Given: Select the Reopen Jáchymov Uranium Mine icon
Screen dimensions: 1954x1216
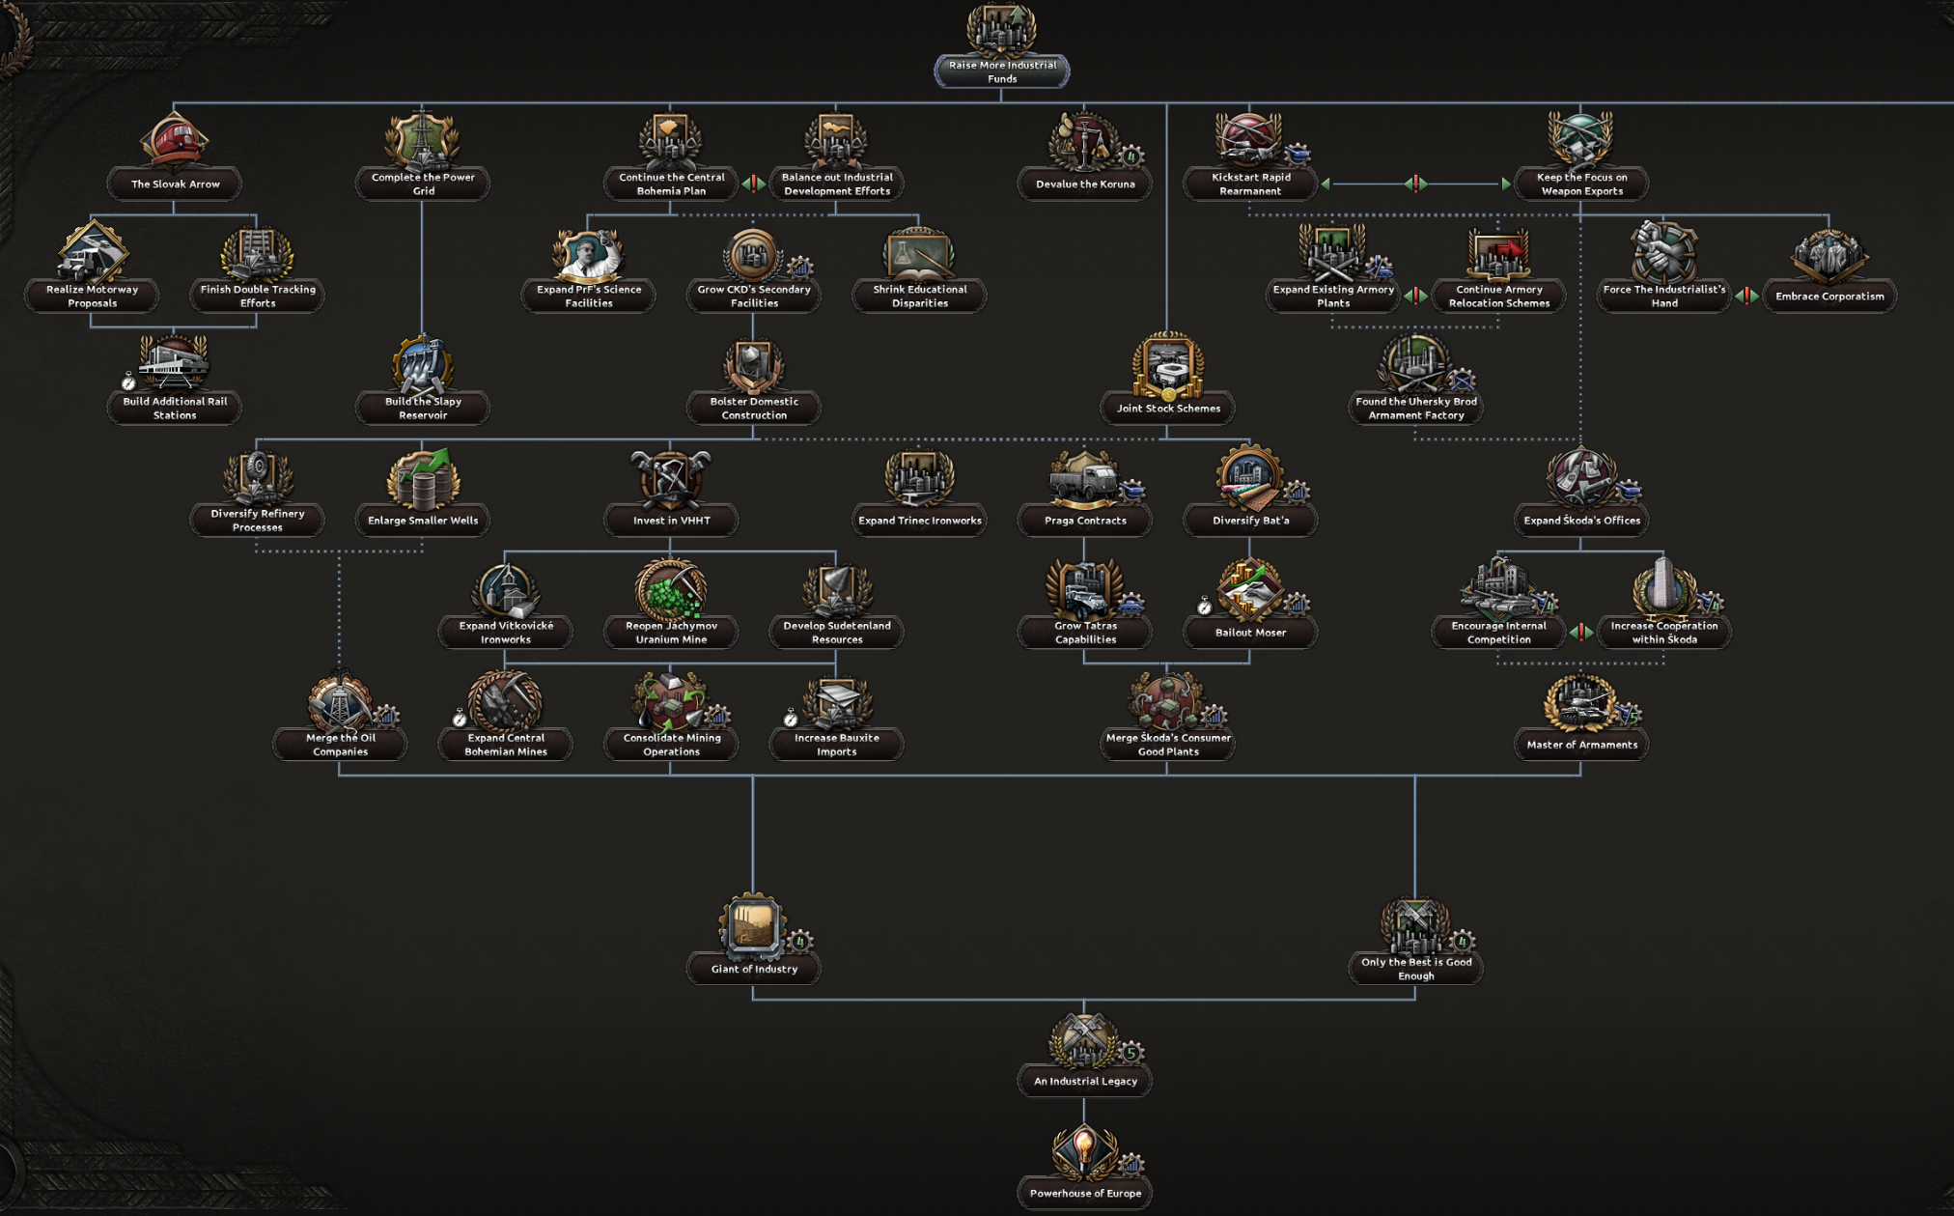Looking at the screenshot, I should tap(671, 588).
